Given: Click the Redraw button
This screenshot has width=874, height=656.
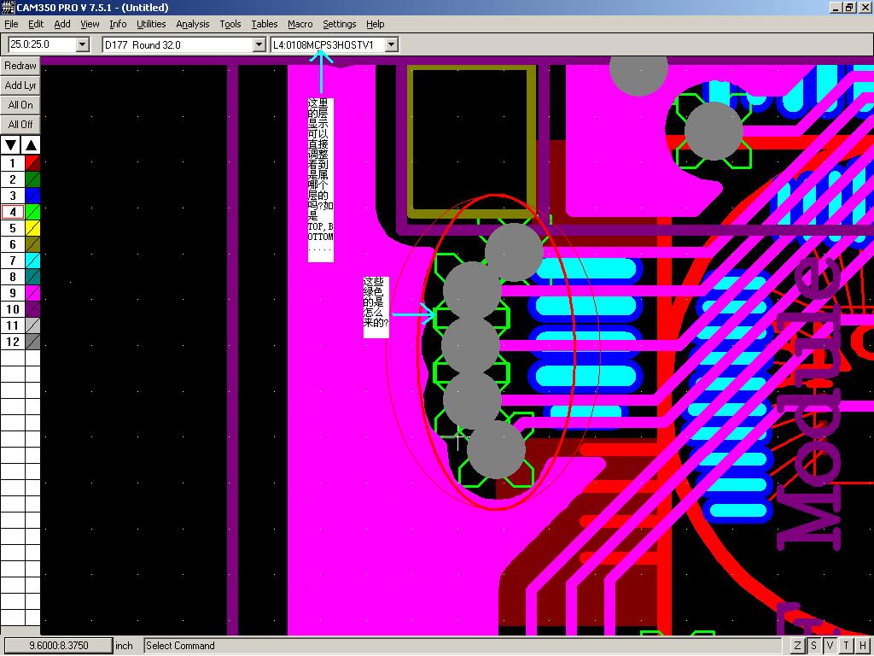Looking at the screenshot, I should [20, 66].
